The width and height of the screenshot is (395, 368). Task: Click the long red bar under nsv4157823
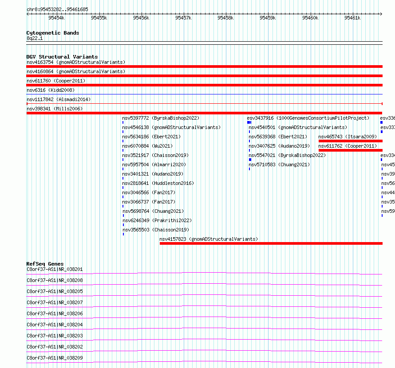271,243
